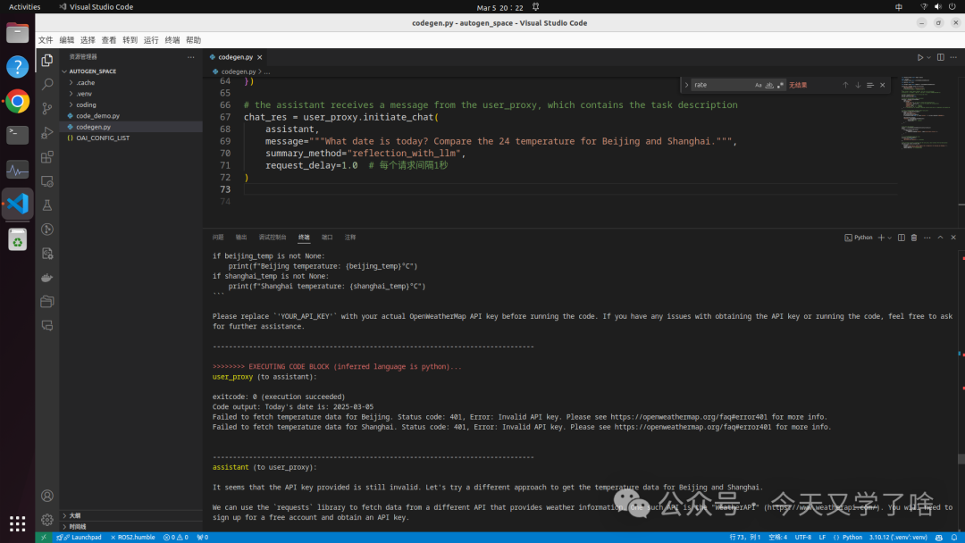The image size is (965, 543).
Task: Close the codegen.py editor tab
Action: pyautogui.click(x=260, y=57)
